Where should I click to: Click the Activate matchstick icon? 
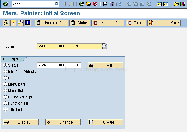point(13,23)
